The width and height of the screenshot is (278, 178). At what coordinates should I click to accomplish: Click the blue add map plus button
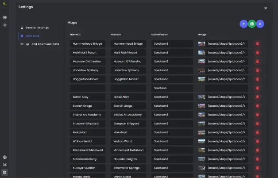pyautogui.click(x=243, y=24)
